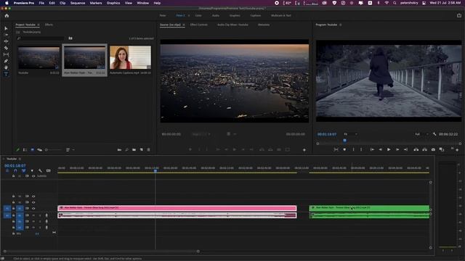Screen dimensions: 465x261
Task: Select the Track Select Forward tool
Action: point(6,35)
